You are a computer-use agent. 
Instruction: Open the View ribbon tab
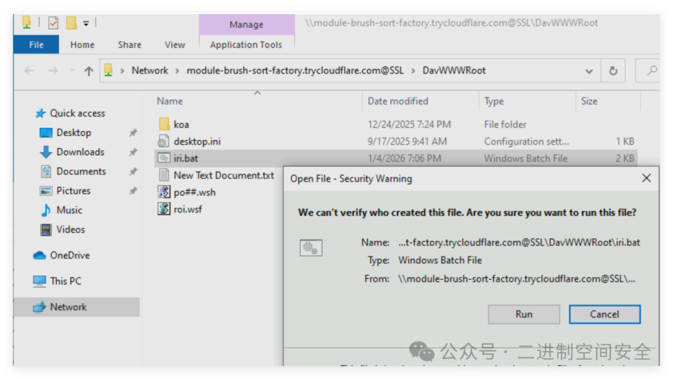pos(174,45)
